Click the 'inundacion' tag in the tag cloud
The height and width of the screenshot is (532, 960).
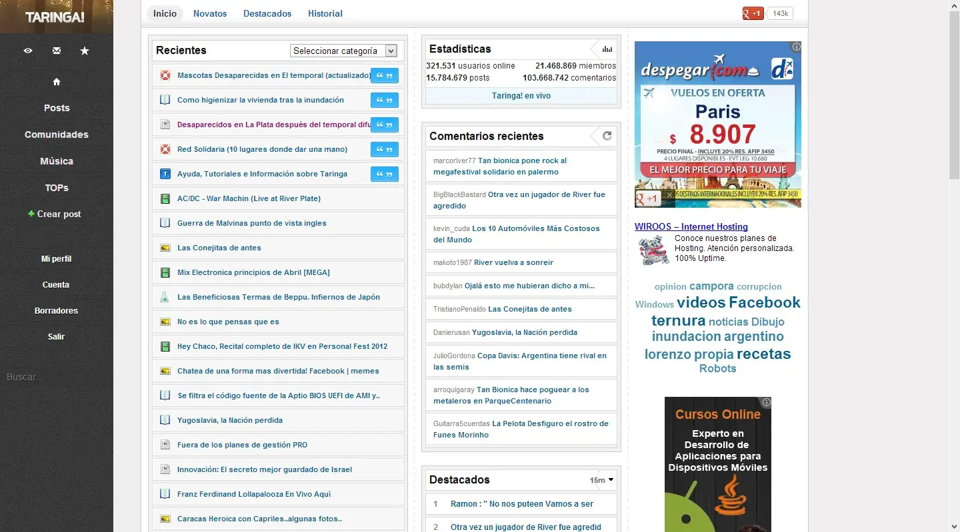point(687,337)
